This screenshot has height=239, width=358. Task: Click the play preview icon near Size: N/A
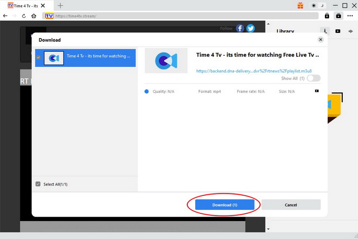tap(317, 91)
